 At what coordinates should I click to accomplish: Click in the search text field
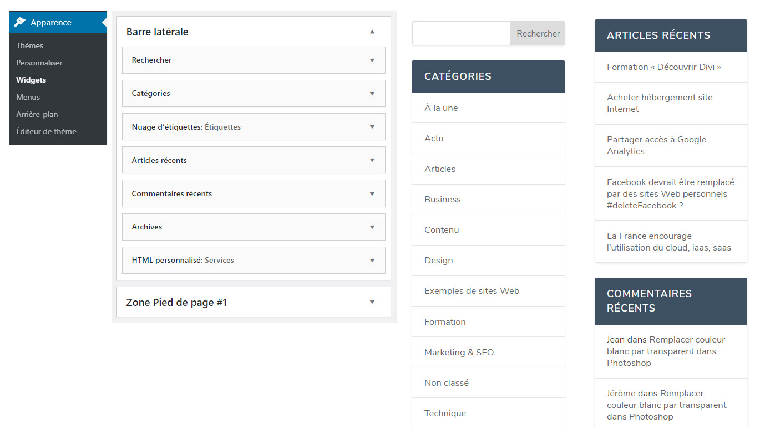tap(460, 34)
